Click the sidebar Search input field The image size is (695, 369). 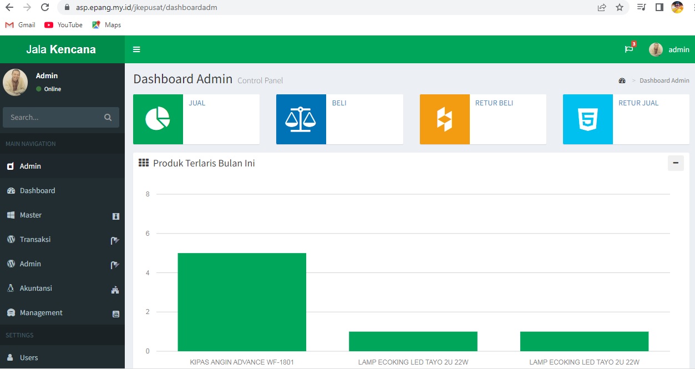[53, 118]
